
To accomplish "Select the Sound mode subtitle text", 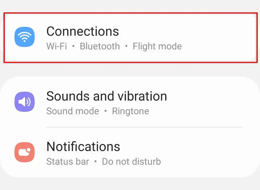I will point(73,111).
